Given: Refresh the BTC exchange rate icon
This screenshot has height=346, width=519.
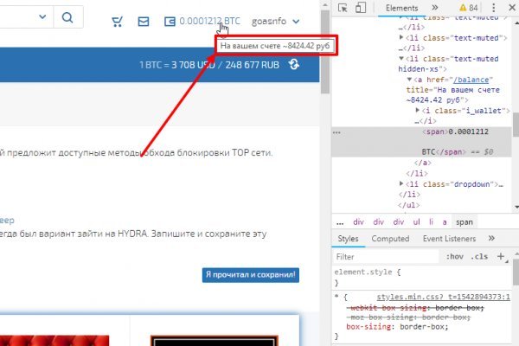Looking at the screenshot, I should coord(295,64).
